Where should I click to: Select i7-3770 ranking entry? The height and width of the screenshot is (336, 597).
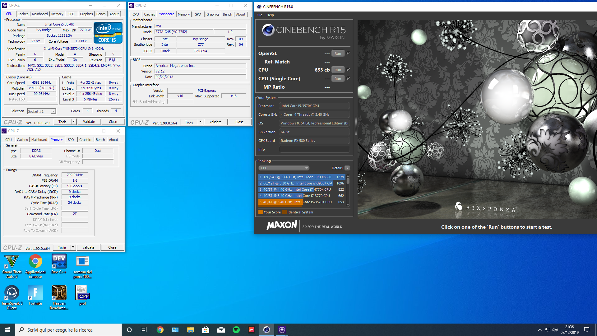(x=302, y=196)
